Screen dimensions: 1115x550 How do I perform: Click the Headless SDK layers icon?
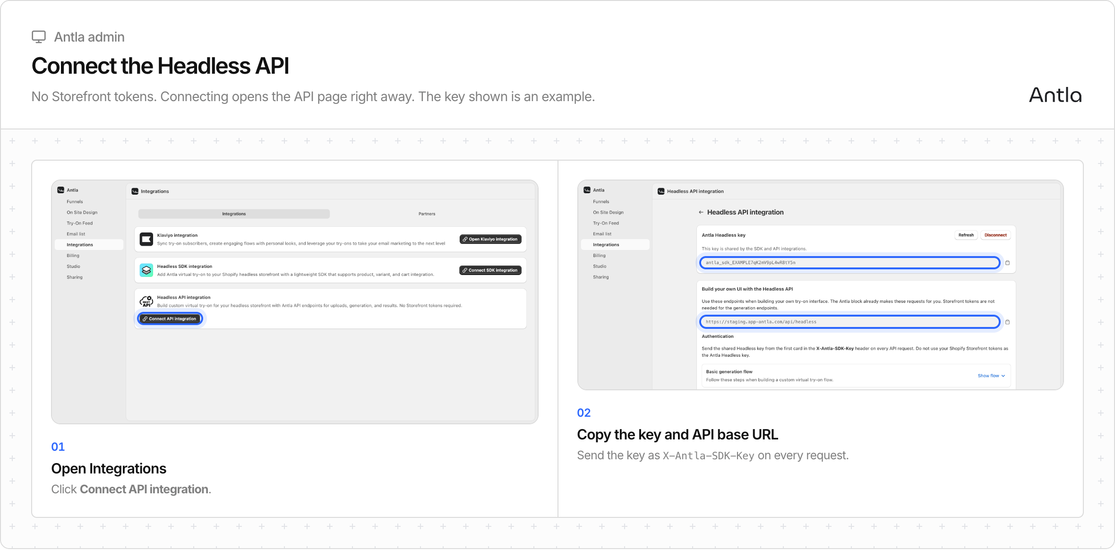[146, 270]
